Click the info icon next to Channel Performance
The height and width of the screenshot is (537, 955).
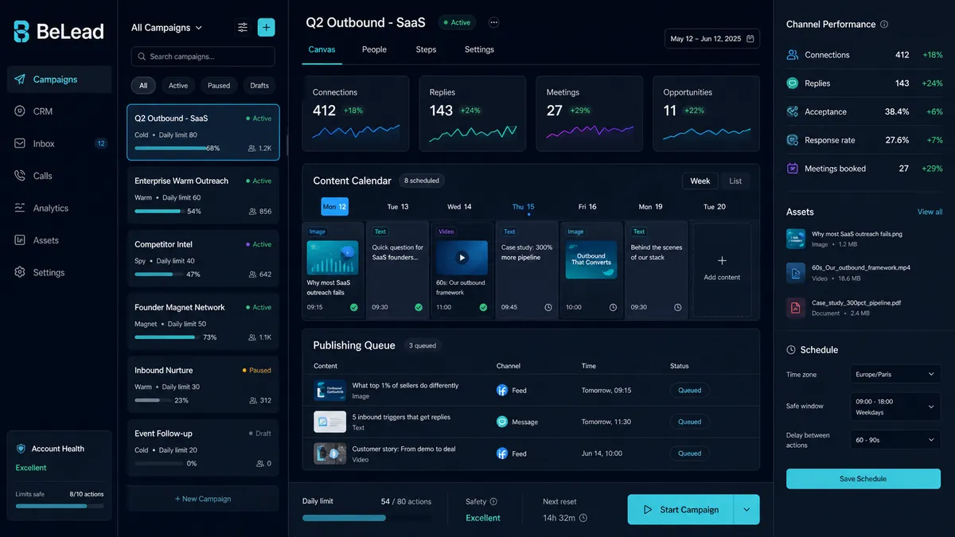[x=884, y=25]
